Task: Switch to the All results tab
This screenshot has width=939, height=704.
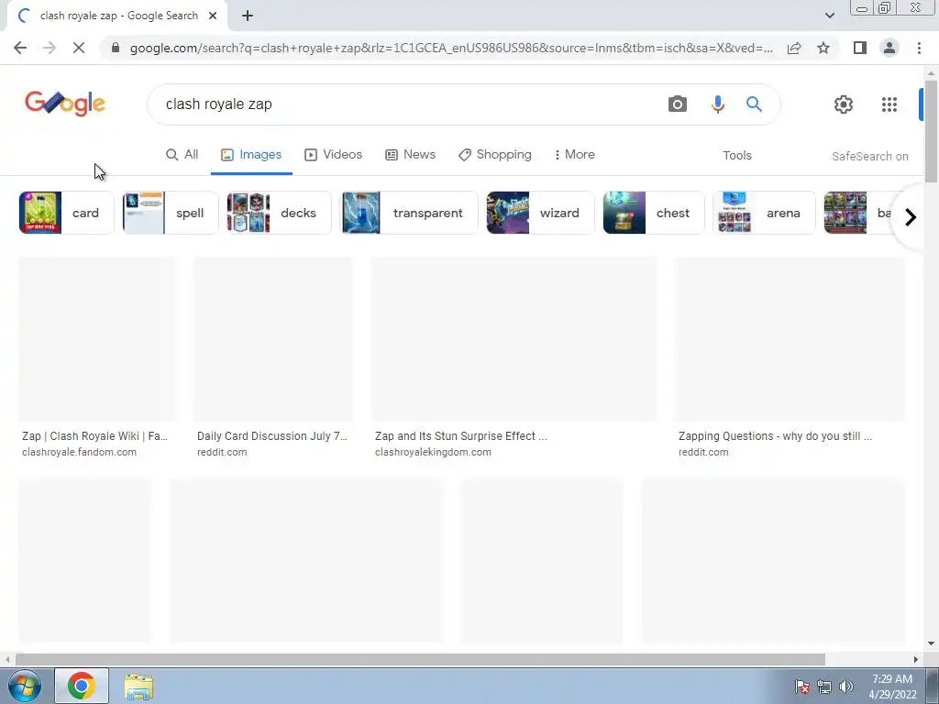Action: pos(182,154)
